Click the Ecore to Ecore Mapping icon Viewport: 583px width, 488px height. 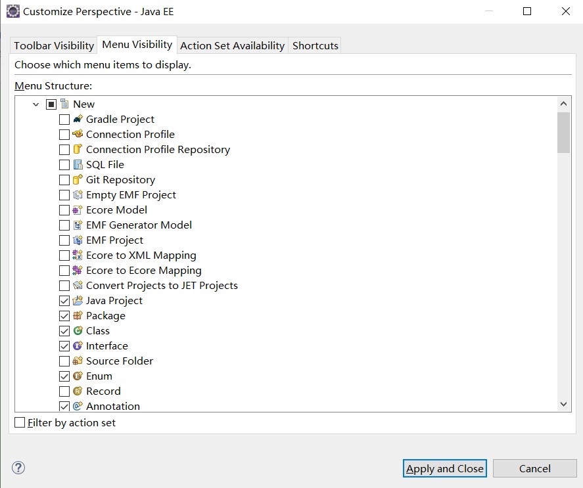coord(78,270)
